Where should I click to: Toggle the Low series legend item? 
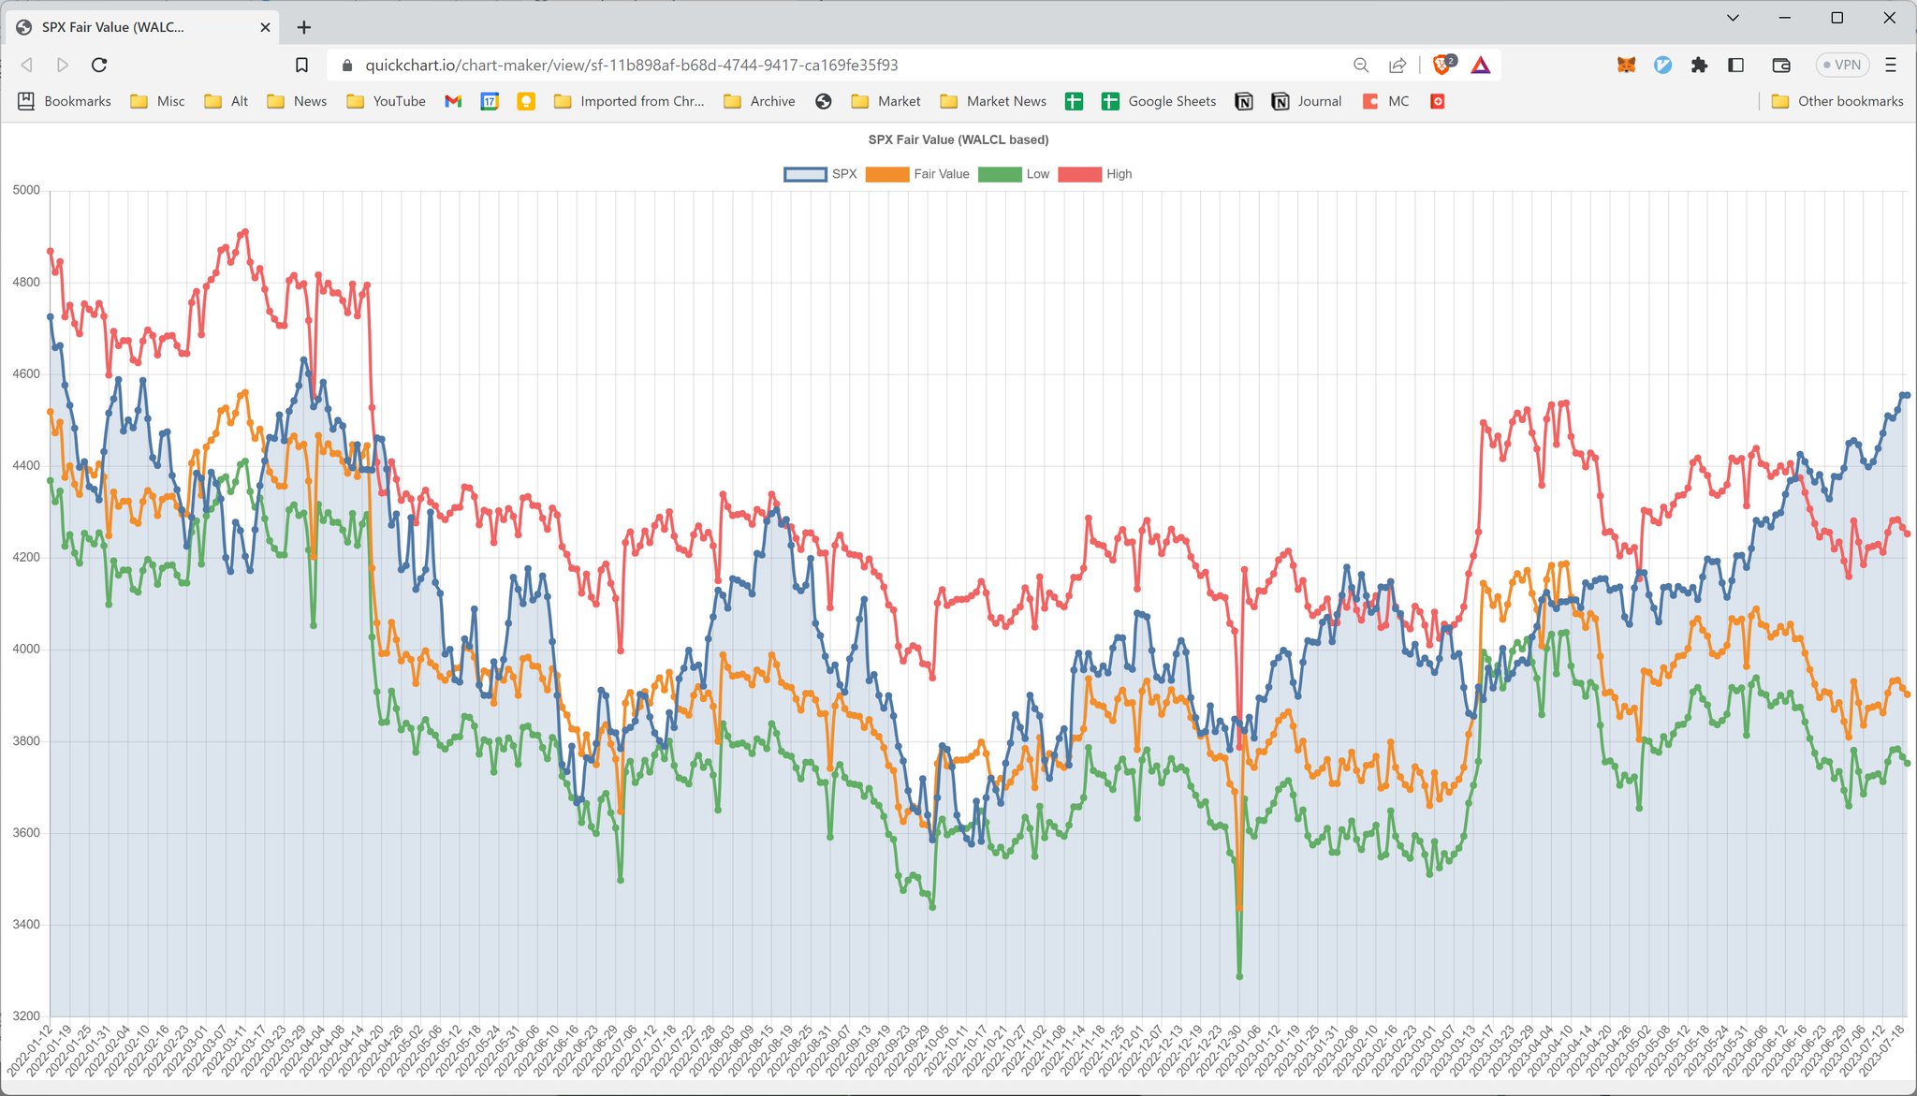[1014, 174]
